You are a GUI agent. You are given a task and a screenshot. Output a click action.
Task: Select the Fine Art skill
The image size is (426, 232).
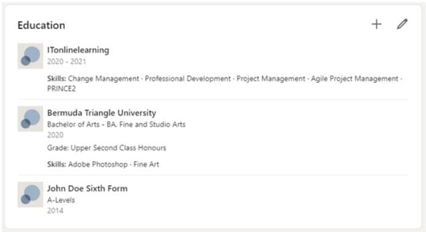click(x=146, y=164)
